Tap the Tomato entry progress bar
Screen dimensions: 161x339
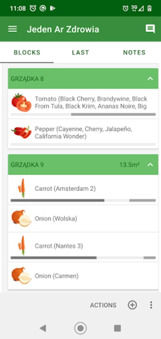[x=83, y=114]
